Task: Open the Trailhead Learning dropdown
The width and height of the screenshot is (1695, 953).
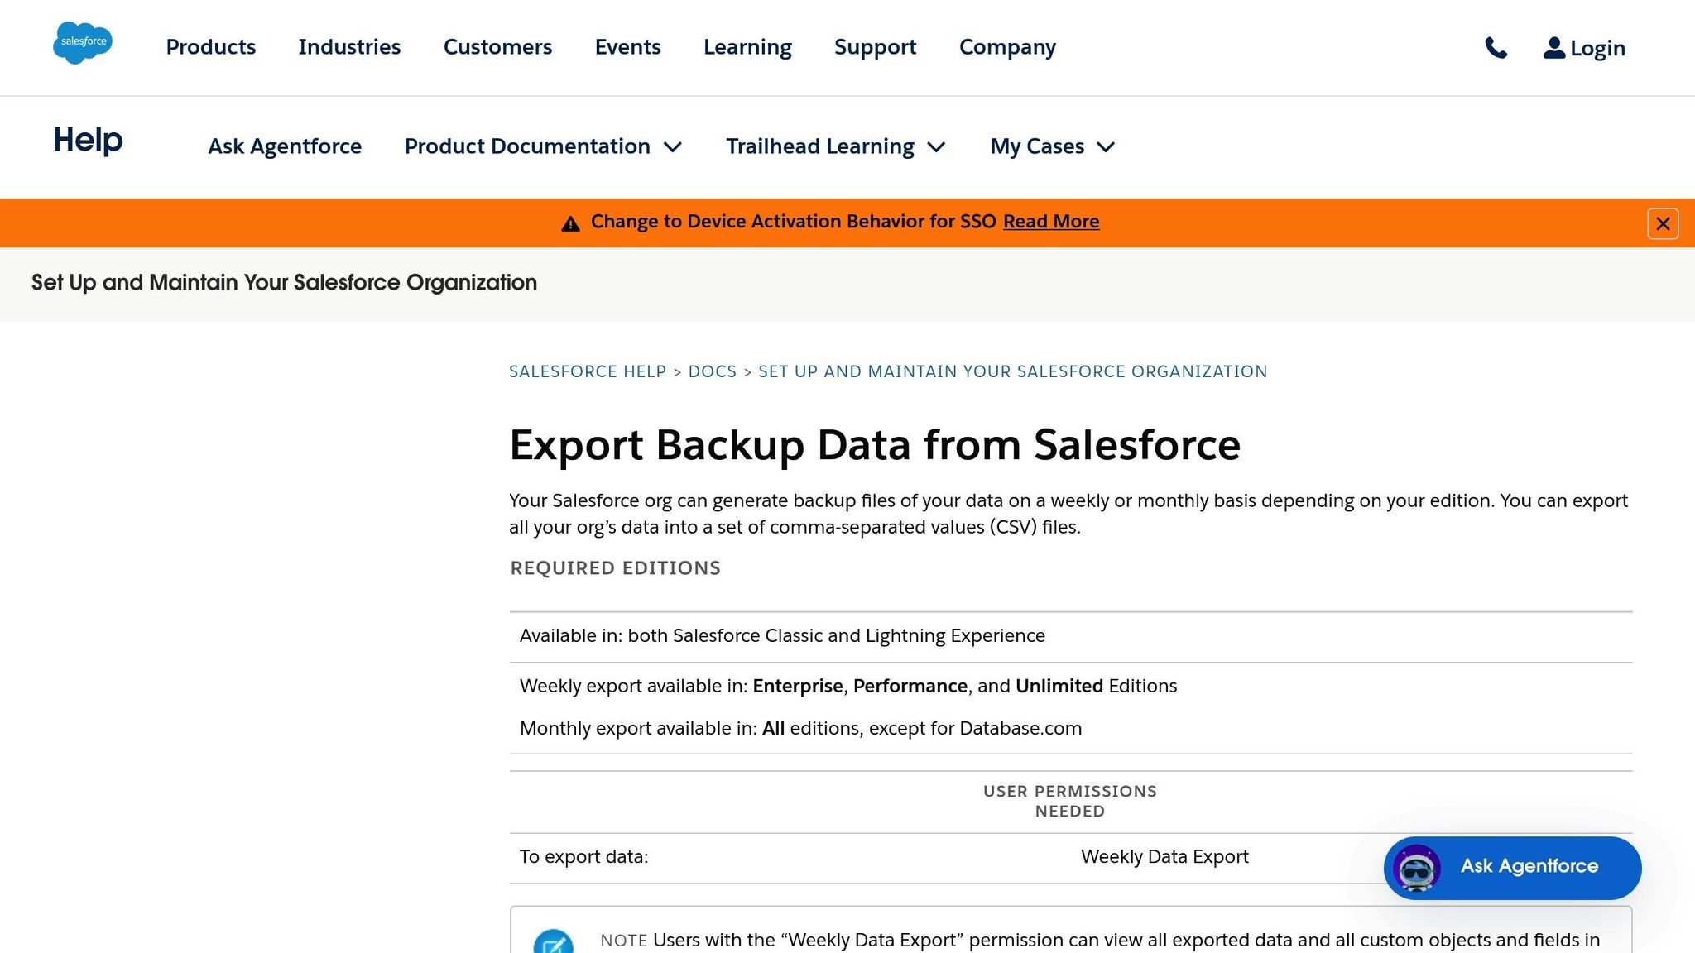Action: (835, 146)
